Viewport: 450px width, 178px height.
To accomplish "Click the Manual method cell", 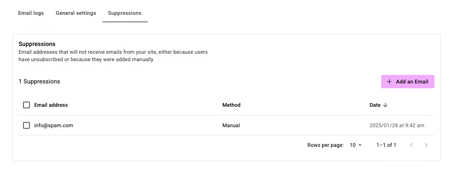I will (231, 125).
